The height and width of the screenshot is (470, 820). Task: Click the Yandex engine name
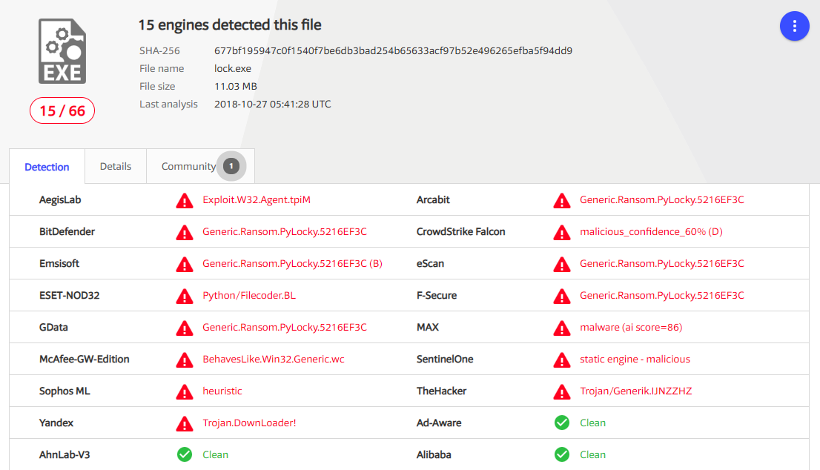(x=56, y=423)
